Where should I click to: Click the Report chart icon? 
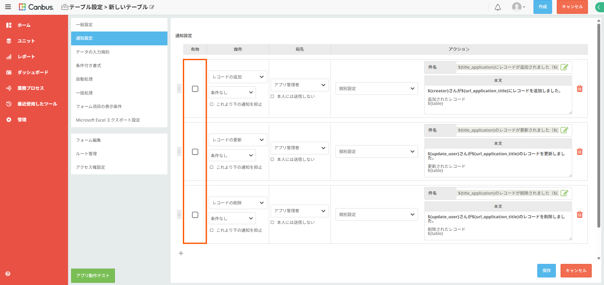pyautogui.click(x=9, y=57)
